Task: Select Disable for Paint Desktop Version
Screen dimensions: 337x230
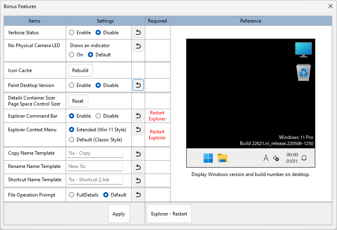Action: click(107, 85)
